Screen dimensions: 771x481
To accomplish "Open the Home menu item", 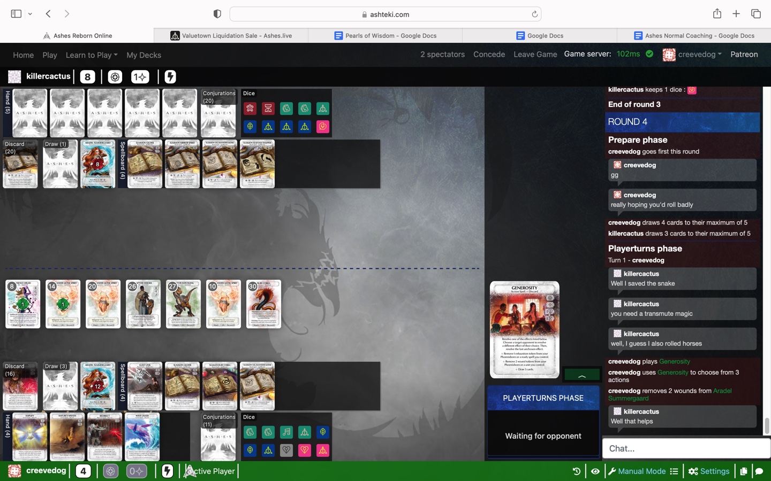I will coord(23,55).
